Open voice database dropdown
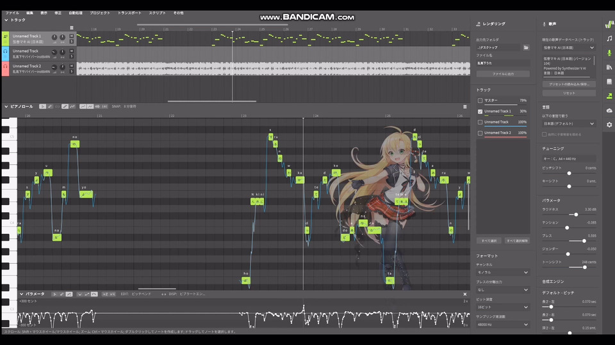Screen dimensions: 615x345 coord(569,48)
